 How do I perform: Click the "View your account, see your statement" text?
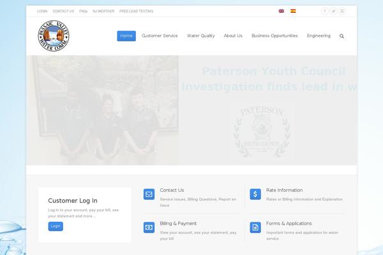[198, 235]
